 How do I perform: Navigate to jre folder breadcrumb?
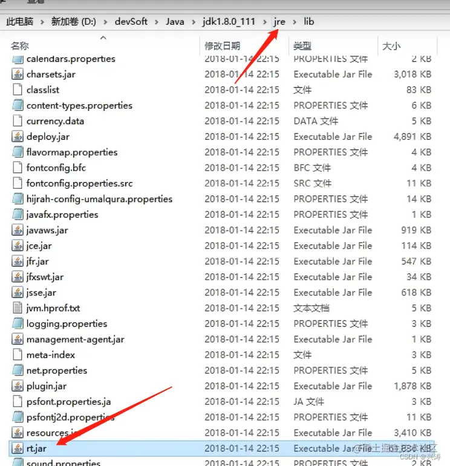(279, 22)
